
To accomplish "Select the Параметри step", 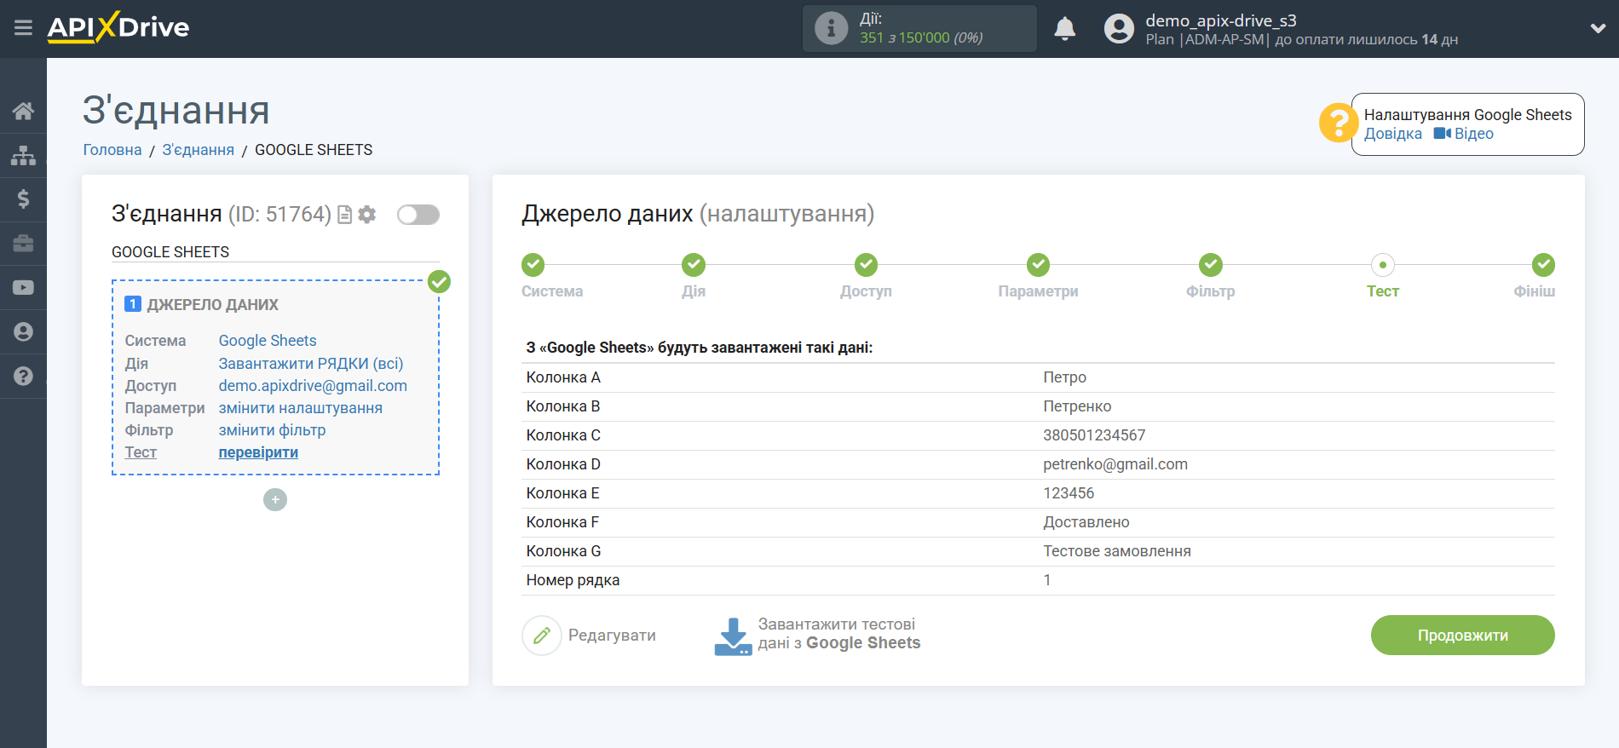I will (x=1038, y=265).
